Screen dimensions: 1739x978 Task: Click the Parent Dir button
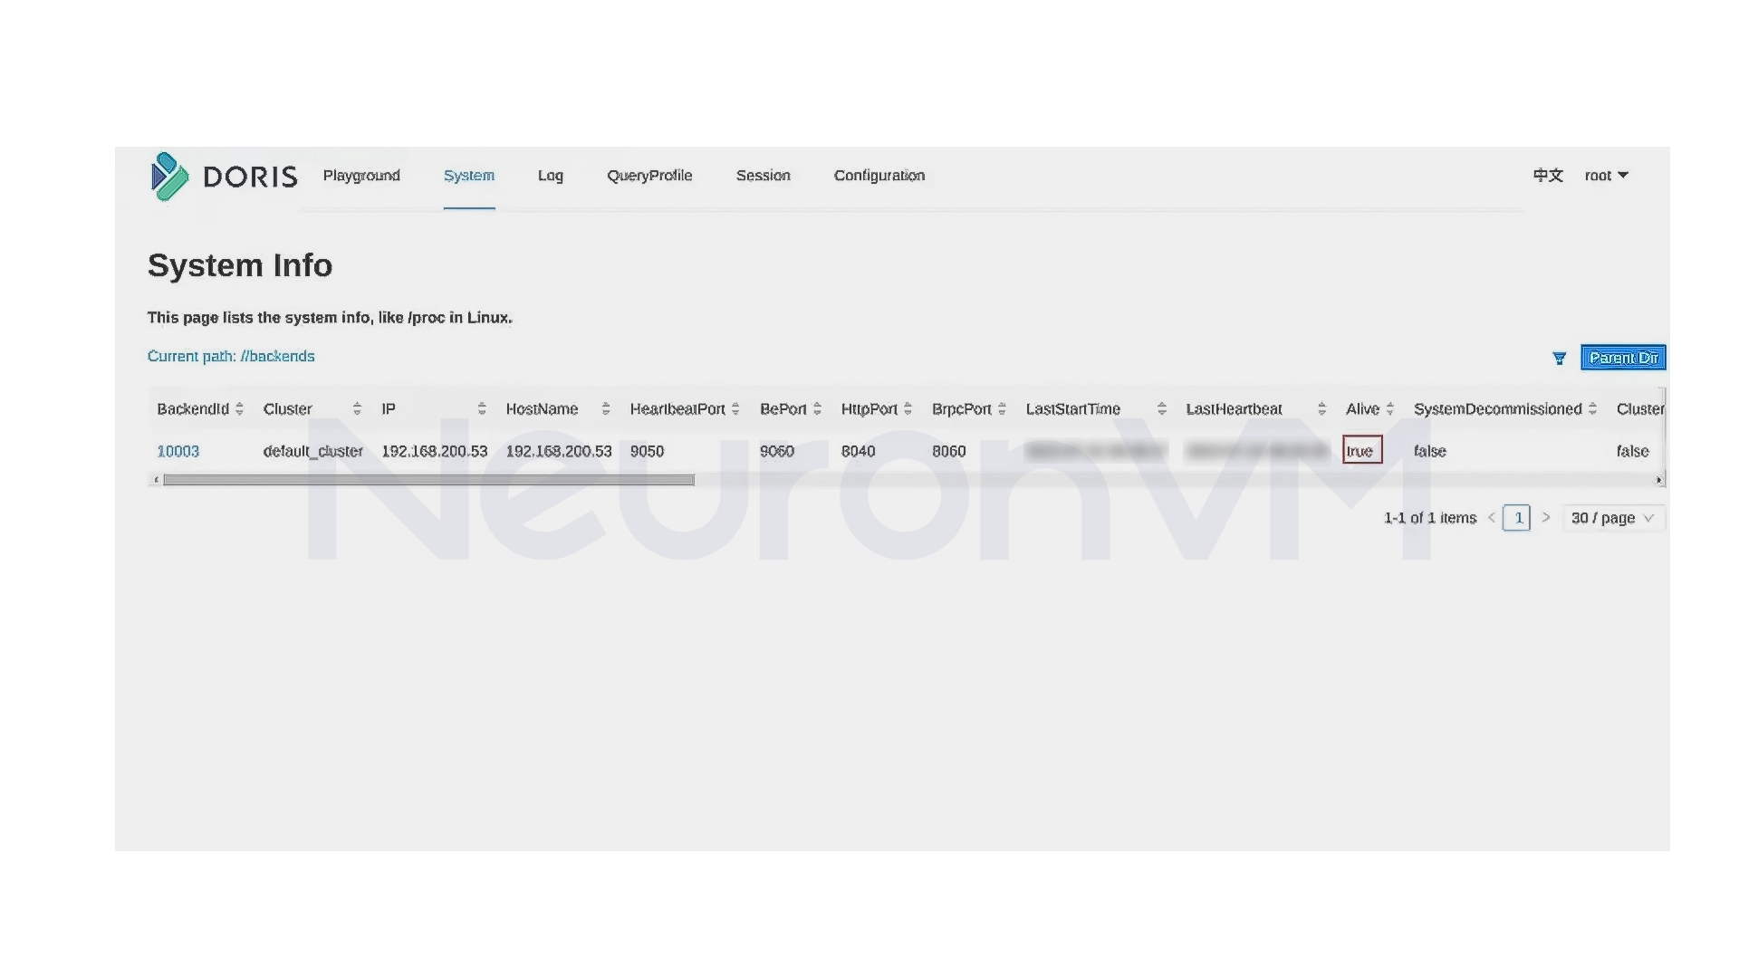1622,358
